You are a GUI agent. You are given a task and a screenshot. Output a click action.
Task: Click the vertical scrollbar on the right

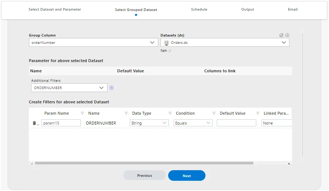(x=302, y=95)
